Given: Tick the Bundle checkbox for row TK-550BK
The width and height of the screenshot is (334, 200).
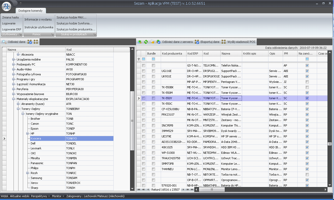Looking at the screenshot, I should (153, 87).
